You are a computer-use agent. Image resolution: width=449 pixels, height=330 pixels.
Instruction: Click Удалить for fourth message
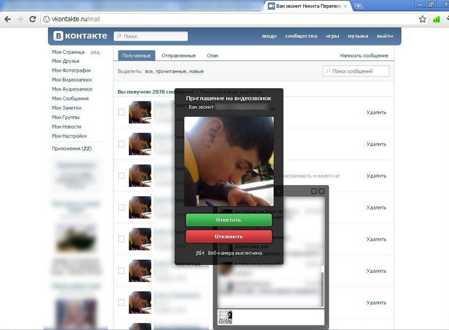(x=376, y=208)
